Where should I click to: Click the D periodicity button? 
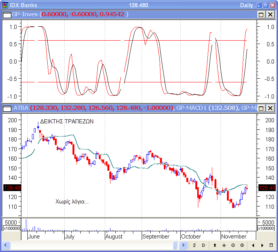click(203, 245)
